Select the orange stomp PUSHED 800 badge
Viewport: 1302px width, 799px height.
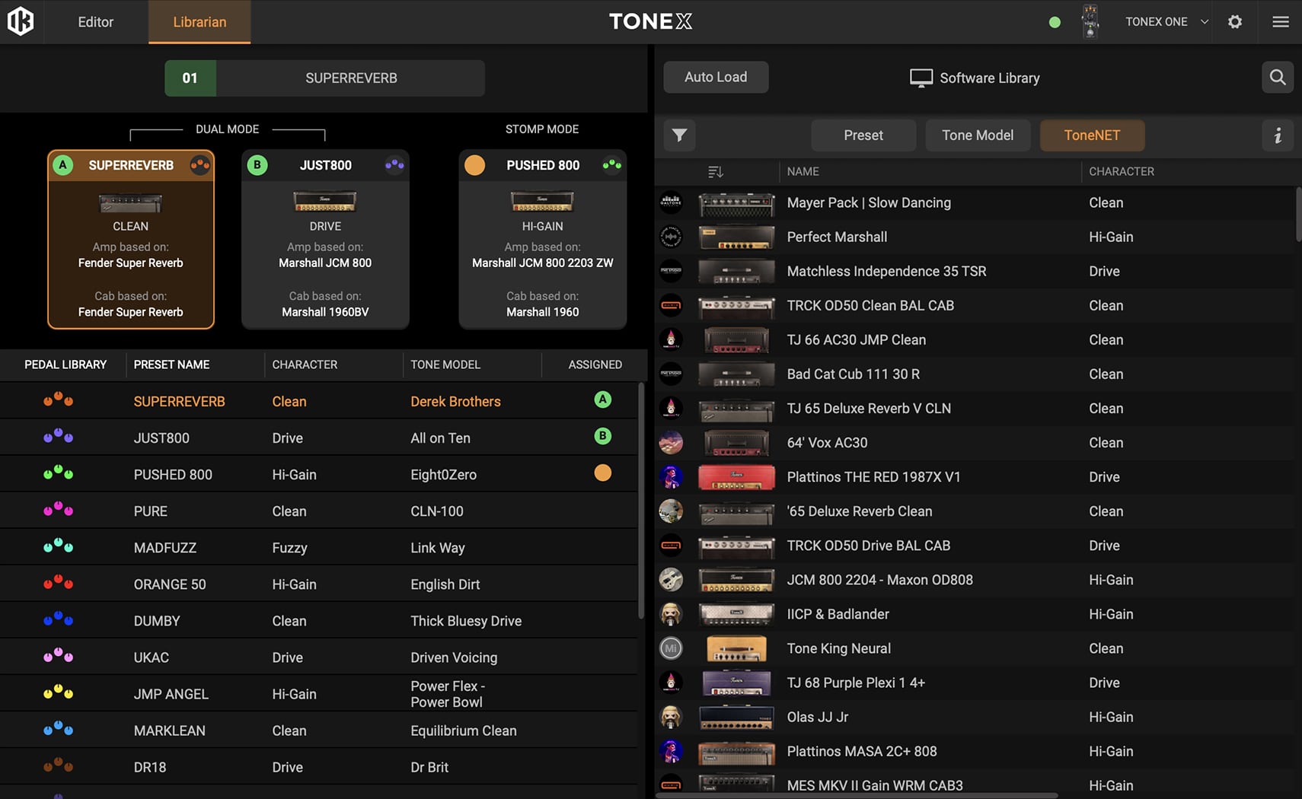click(x=474, y=165)
